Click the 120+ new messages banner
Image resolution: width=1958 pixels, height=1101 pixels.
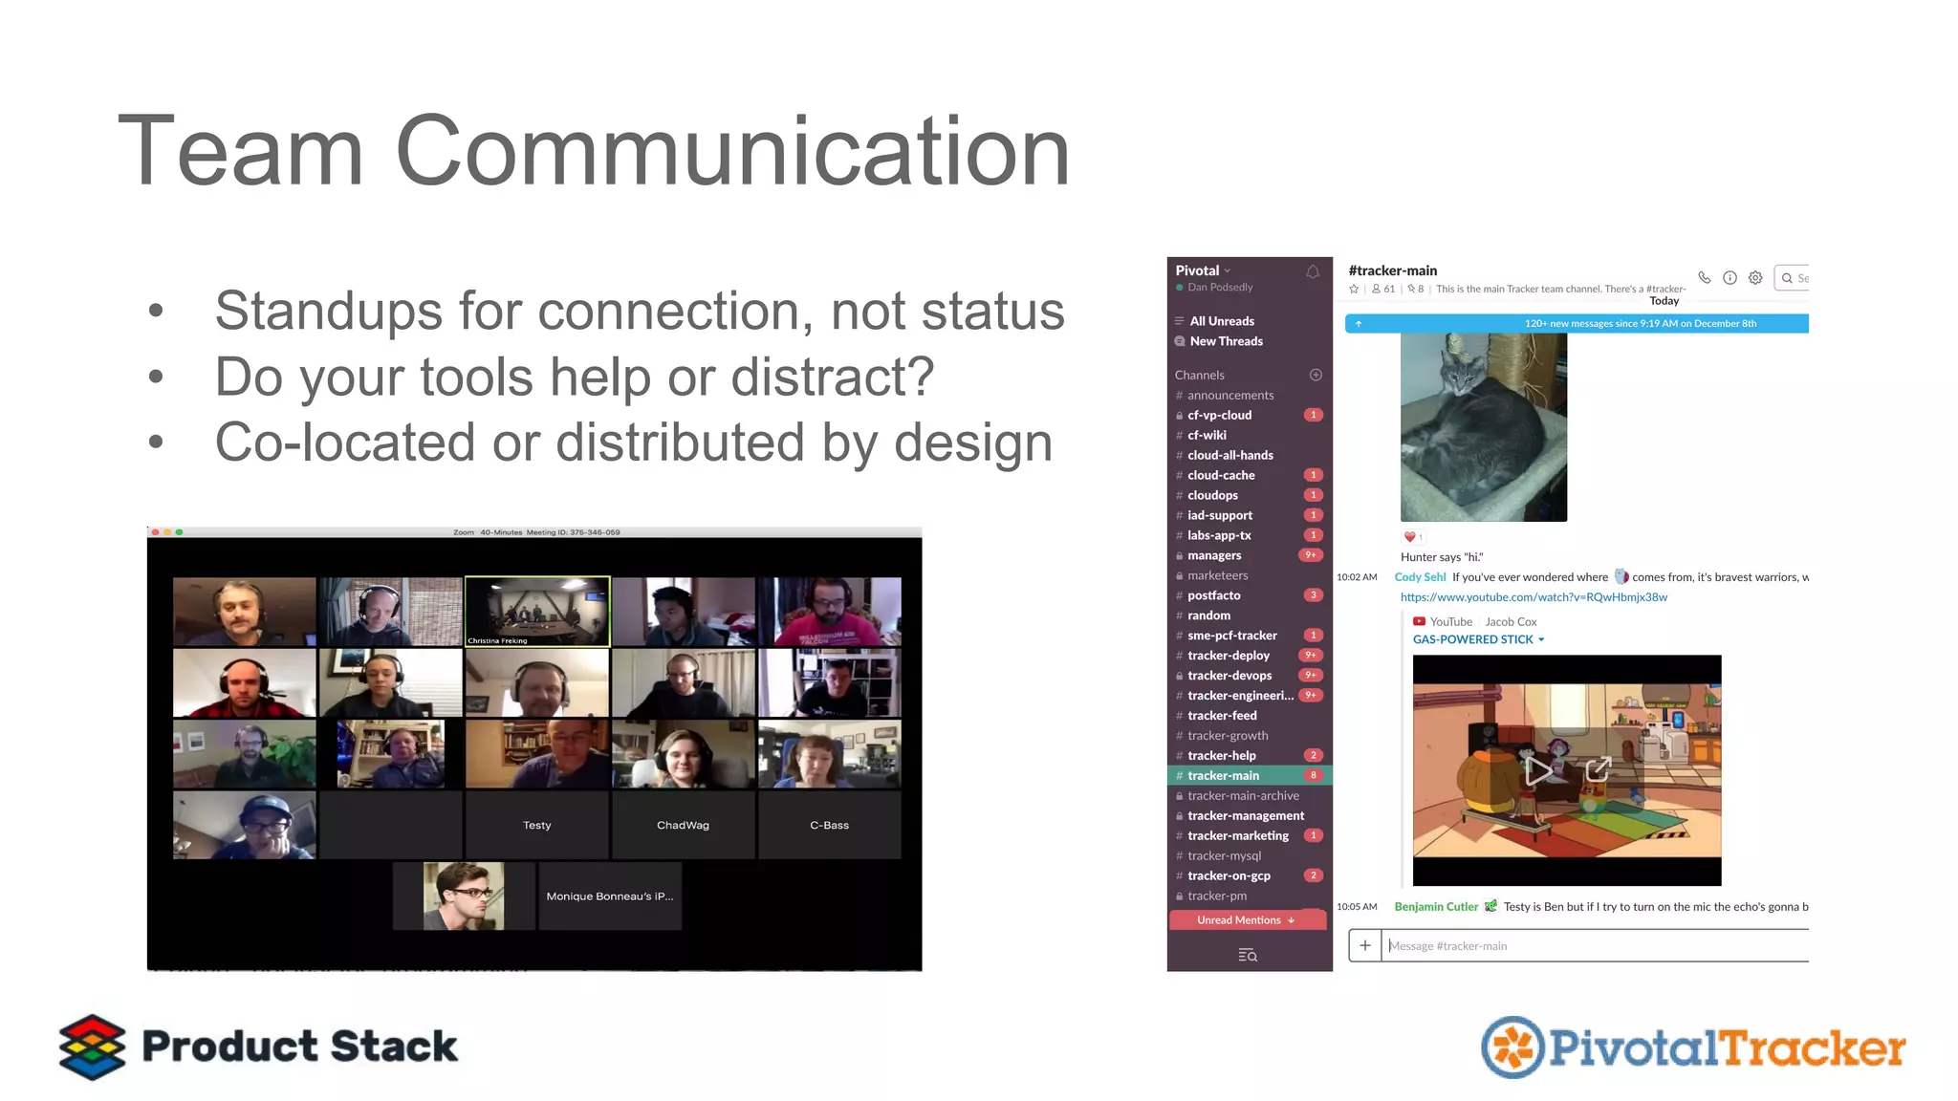pyautogui.click(x=1577, y=324)
